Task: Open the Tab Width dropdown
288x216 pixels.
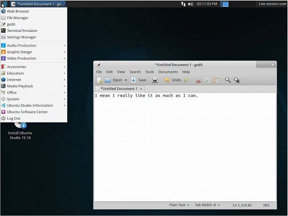Action: 207,205
